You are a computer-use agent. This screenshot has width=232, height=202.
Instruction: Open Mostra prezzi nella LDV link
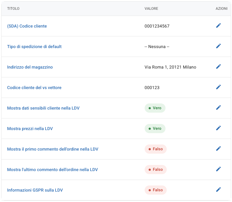point(30,129)
